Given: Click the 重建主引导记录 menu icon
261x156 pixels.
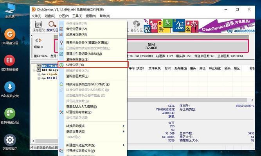Looking at the screenshot, I should coord(61,54).
